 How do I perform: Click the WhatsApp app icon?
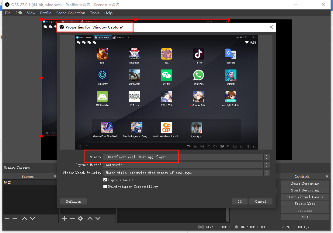click(x=199, y=75)
